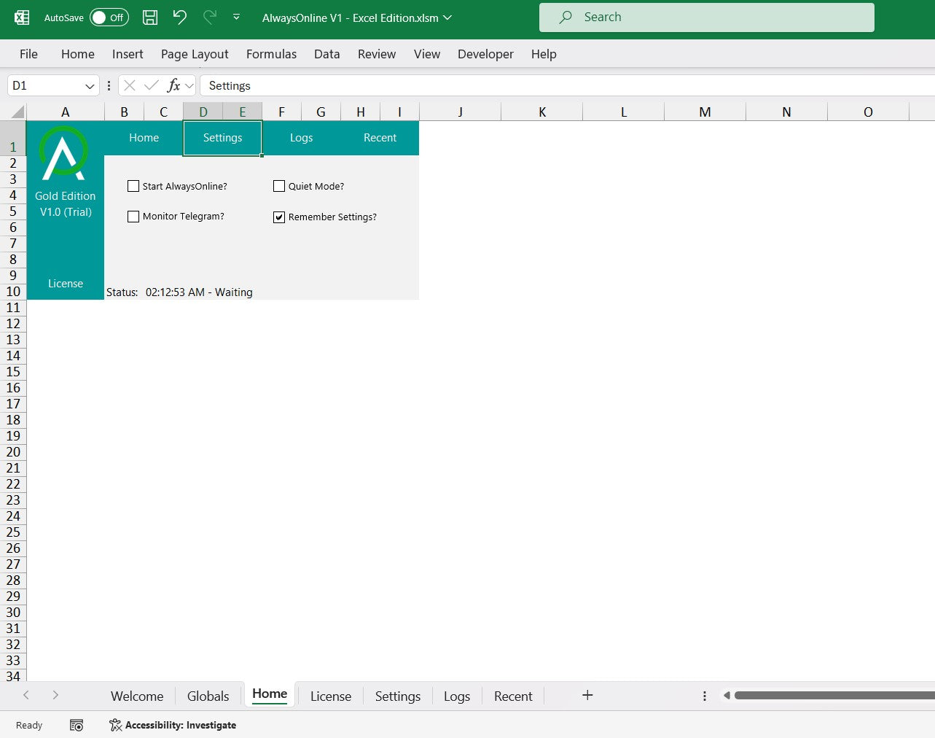Open the File menu
Viewport: 935px width, 738px height.
(28, 54)
